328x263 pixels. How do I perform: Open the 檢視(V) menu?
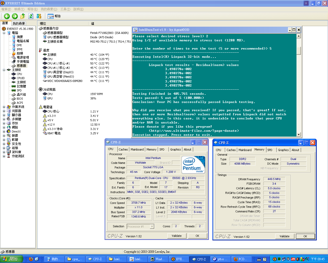pos(19,9)
